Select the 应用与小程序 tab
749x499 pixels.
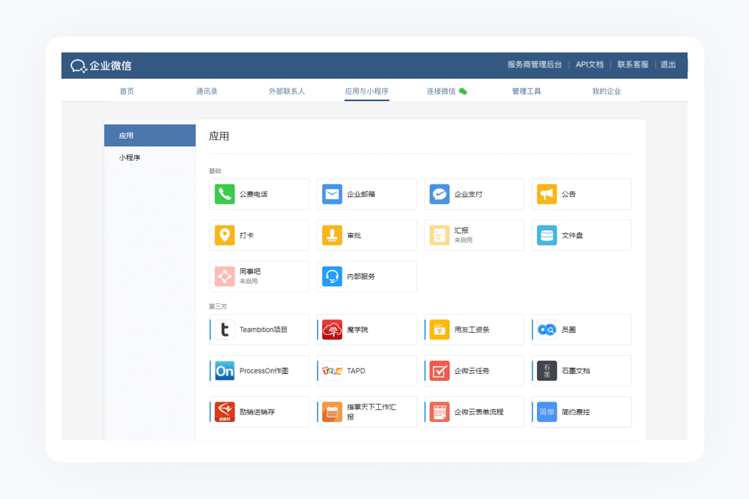[367, 91]
